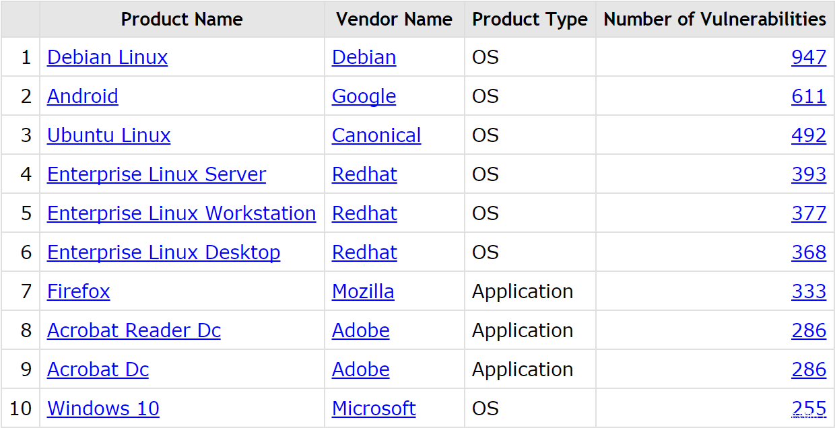
Task: Open the Microsoft vendor link
Action: pyautogui.click(x=374, y=408)
